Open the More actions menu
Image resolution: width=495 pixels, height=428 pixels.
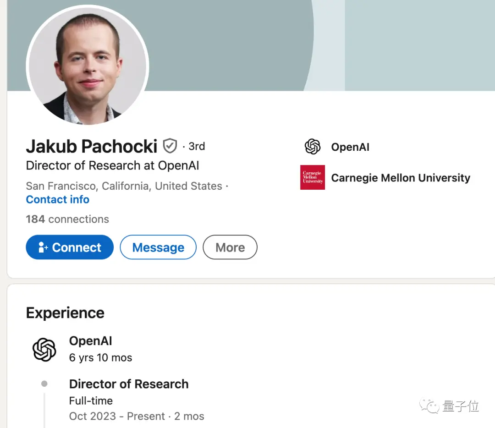click(x=230, y=247)
